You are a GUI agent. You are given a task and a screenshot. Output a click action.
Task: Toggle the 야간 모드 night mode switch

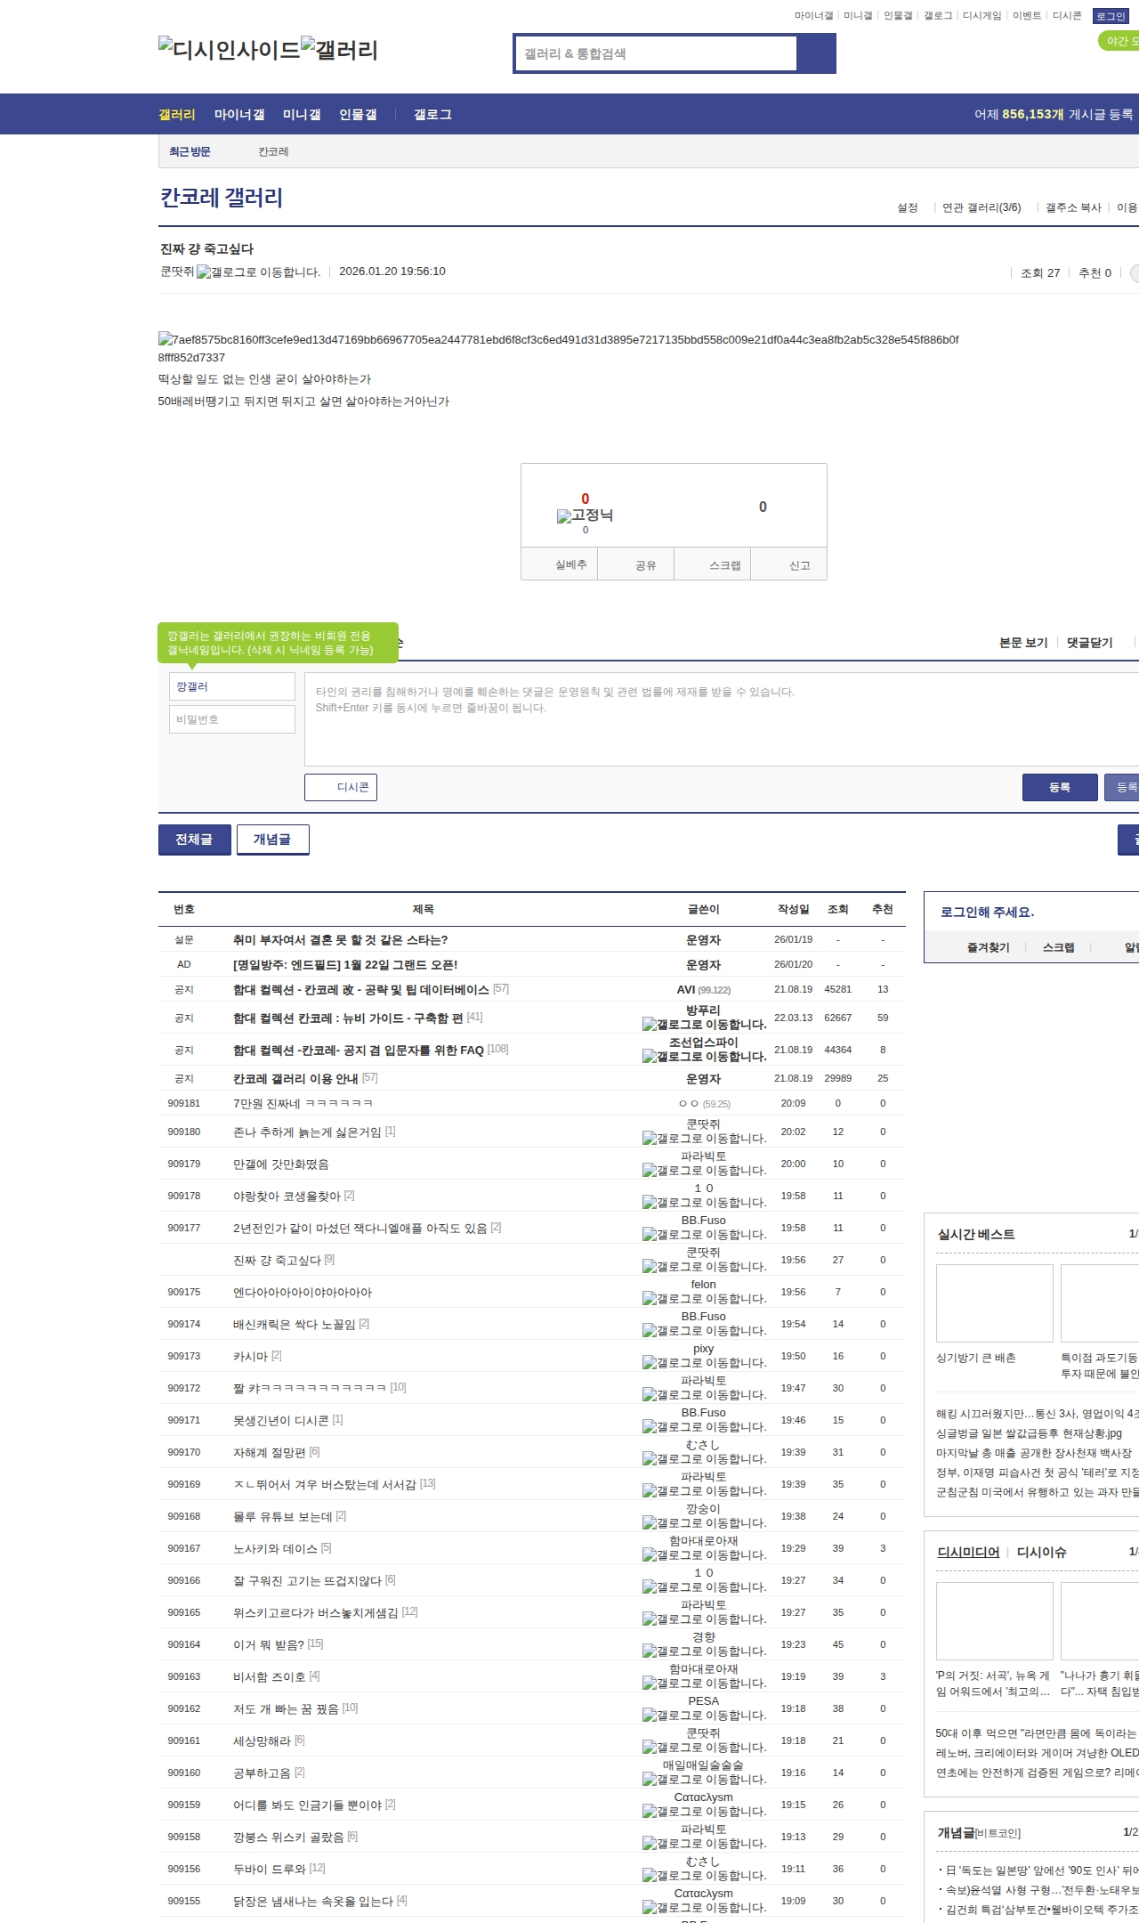[x=1119, y=41]
